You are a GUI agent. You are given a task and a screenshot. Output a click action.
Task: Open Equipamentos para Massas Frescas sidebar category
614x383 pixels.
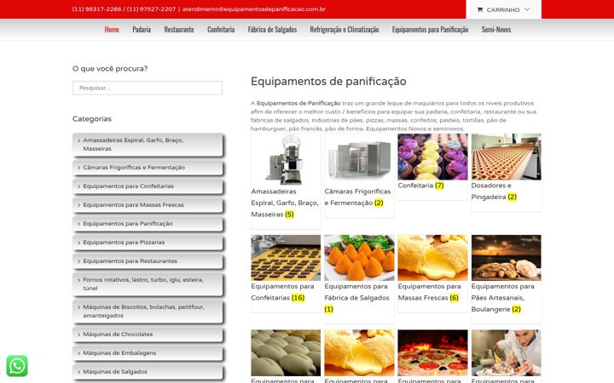pyautogui.click(x=148, y=205)
